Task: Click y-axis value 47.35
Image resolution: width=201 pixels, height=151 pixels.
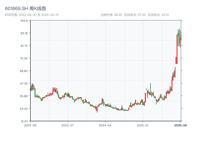Action: pos(24,84)
